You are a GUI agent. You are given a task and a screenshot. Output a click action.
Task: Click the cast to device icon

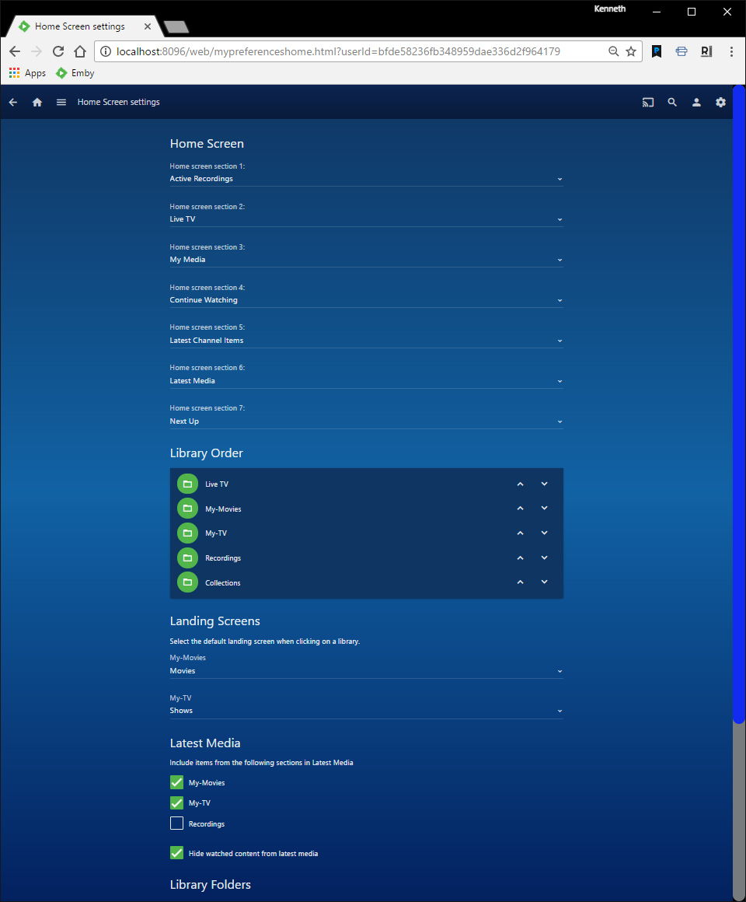click(648, 102)
